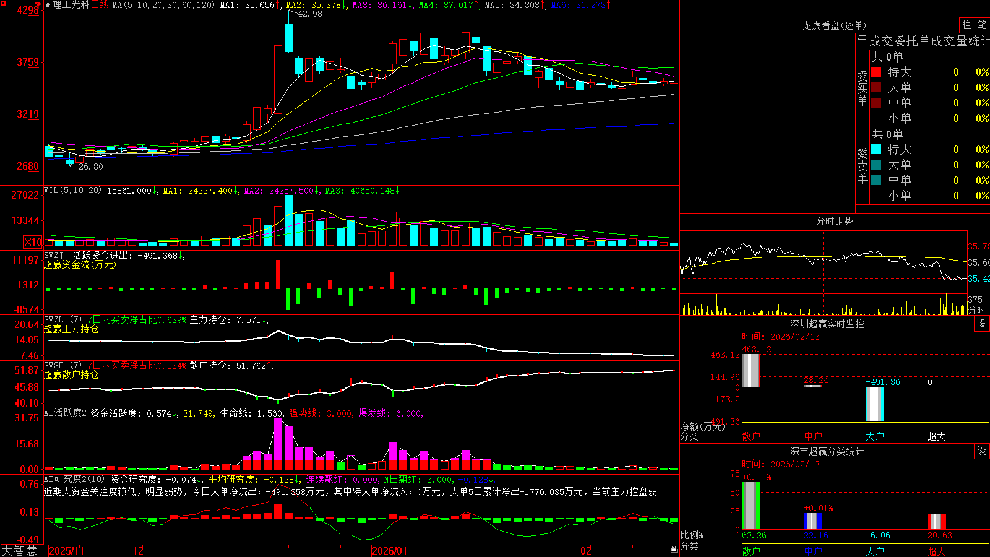This screenshot has width=990, height=557.
Task: Open the MA(5,10,20,30,60,120) indicator parameters
Action: coord(163,5)
